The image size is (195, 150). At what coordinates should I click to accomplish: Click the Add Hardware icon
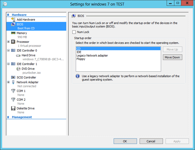13,19
